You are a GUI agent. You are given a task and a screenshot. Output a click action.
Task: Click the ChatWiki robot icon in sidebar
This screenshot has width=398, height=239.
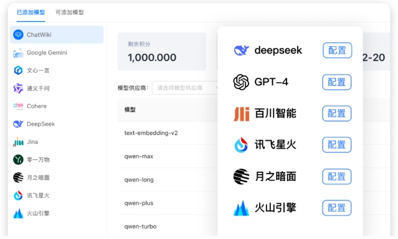[18, 34]
